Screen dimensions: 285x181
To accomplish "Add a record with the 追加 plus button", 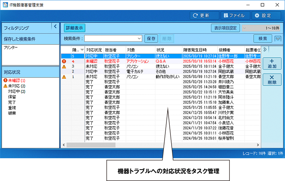I will click(x=272, y=64).
